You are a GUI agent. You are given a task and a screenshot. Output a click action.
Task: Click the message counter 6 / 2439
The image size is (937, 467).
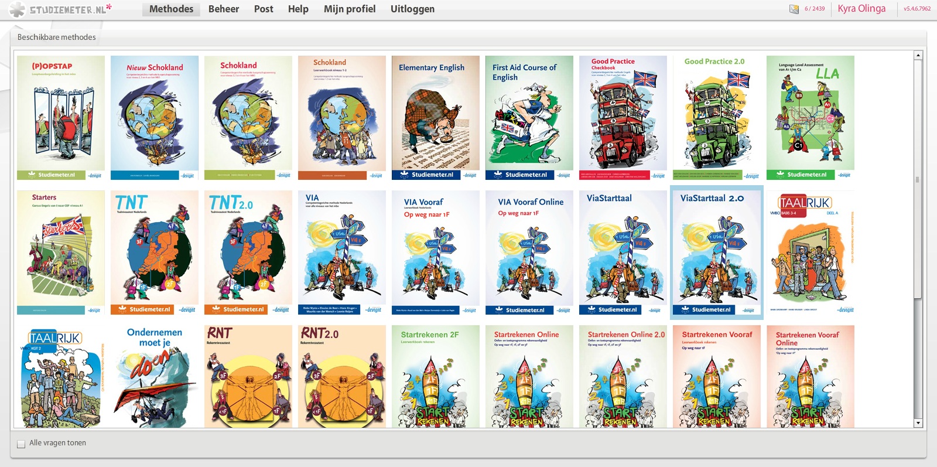point(815,9)
